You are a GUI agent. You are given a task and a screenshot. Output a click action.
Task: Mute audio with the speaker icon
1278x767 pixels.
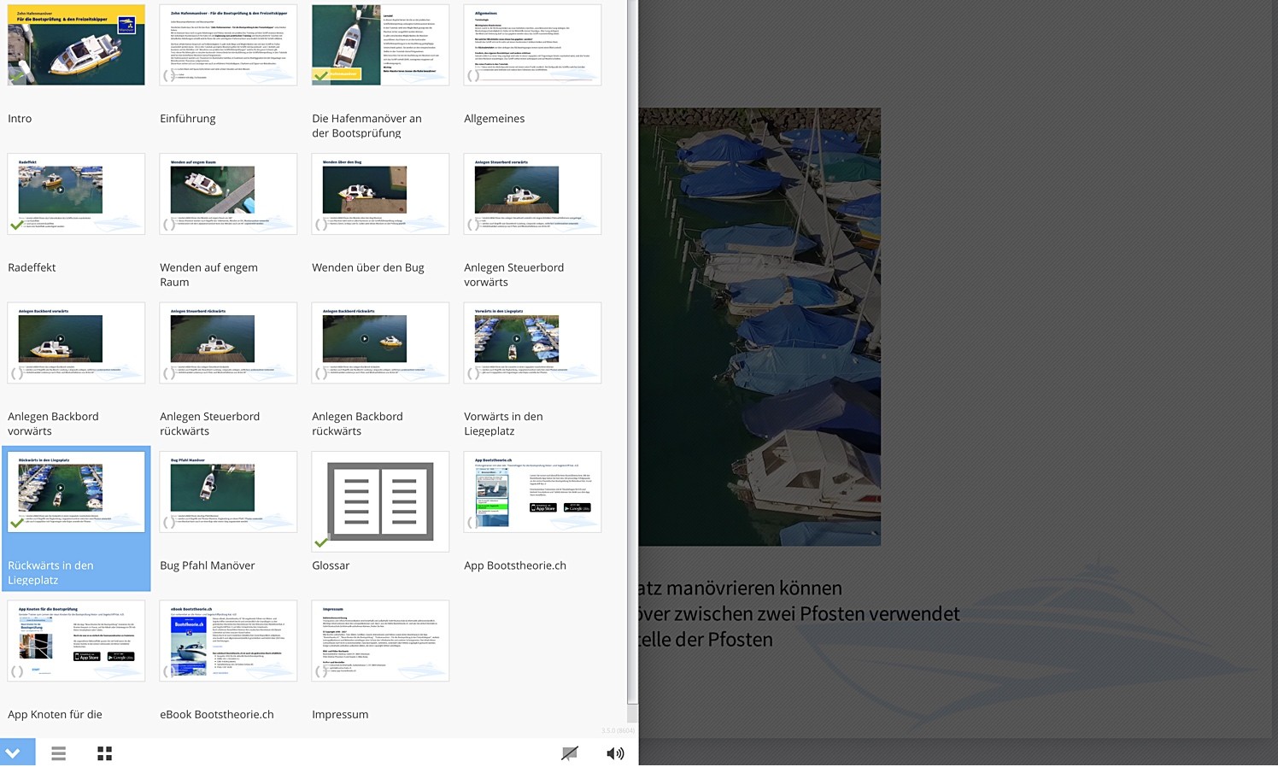[614, 752]
